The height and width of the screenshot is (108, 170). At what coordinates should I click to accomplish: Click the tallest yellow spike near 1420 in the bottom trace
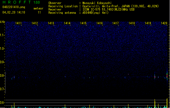tap(167, 103)
